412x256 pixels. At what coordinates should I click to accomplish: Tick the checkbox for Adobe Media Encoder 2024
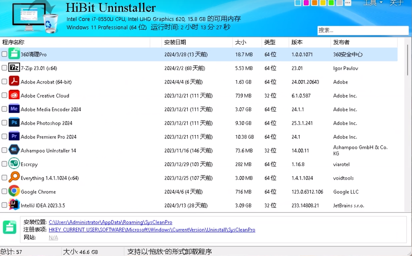[4, 109]
